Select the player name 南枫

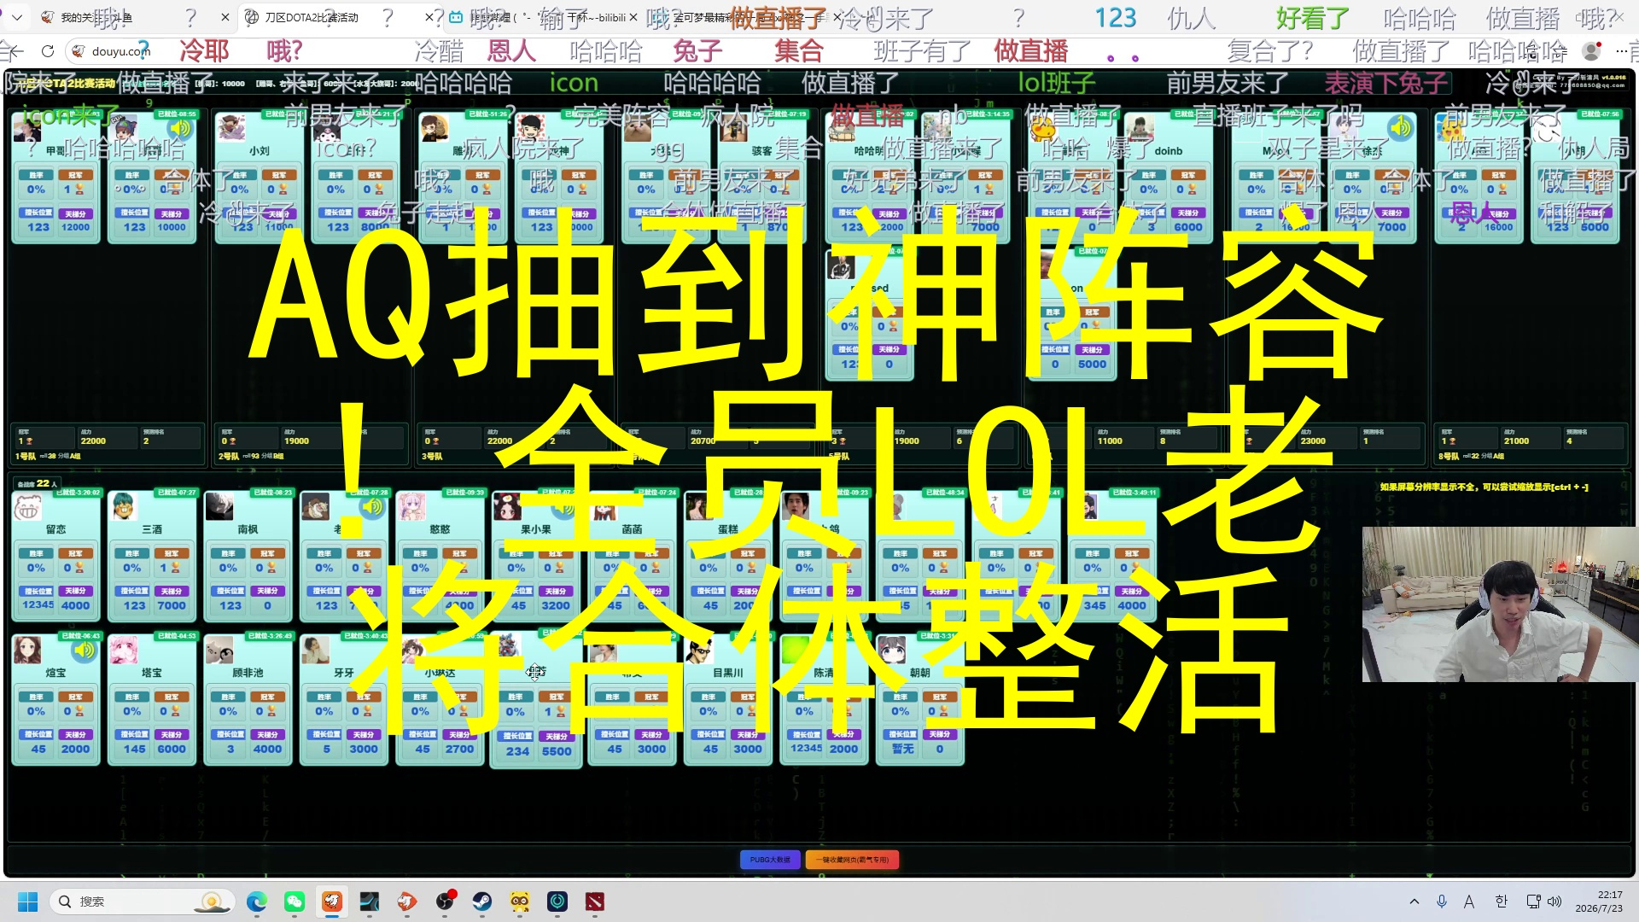tap(248, 529)
